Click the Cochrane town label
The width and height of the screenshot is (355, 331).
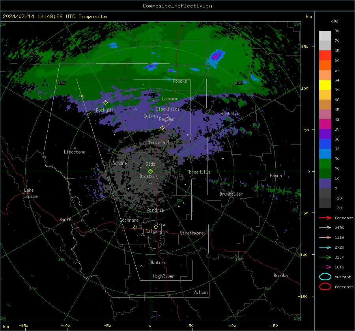(x=129, y=220)
